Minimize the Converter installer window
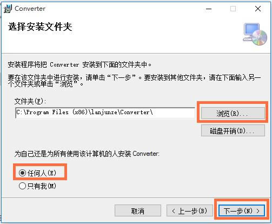The height and width of the screenshot is (224, 272). tap(209, 9)
